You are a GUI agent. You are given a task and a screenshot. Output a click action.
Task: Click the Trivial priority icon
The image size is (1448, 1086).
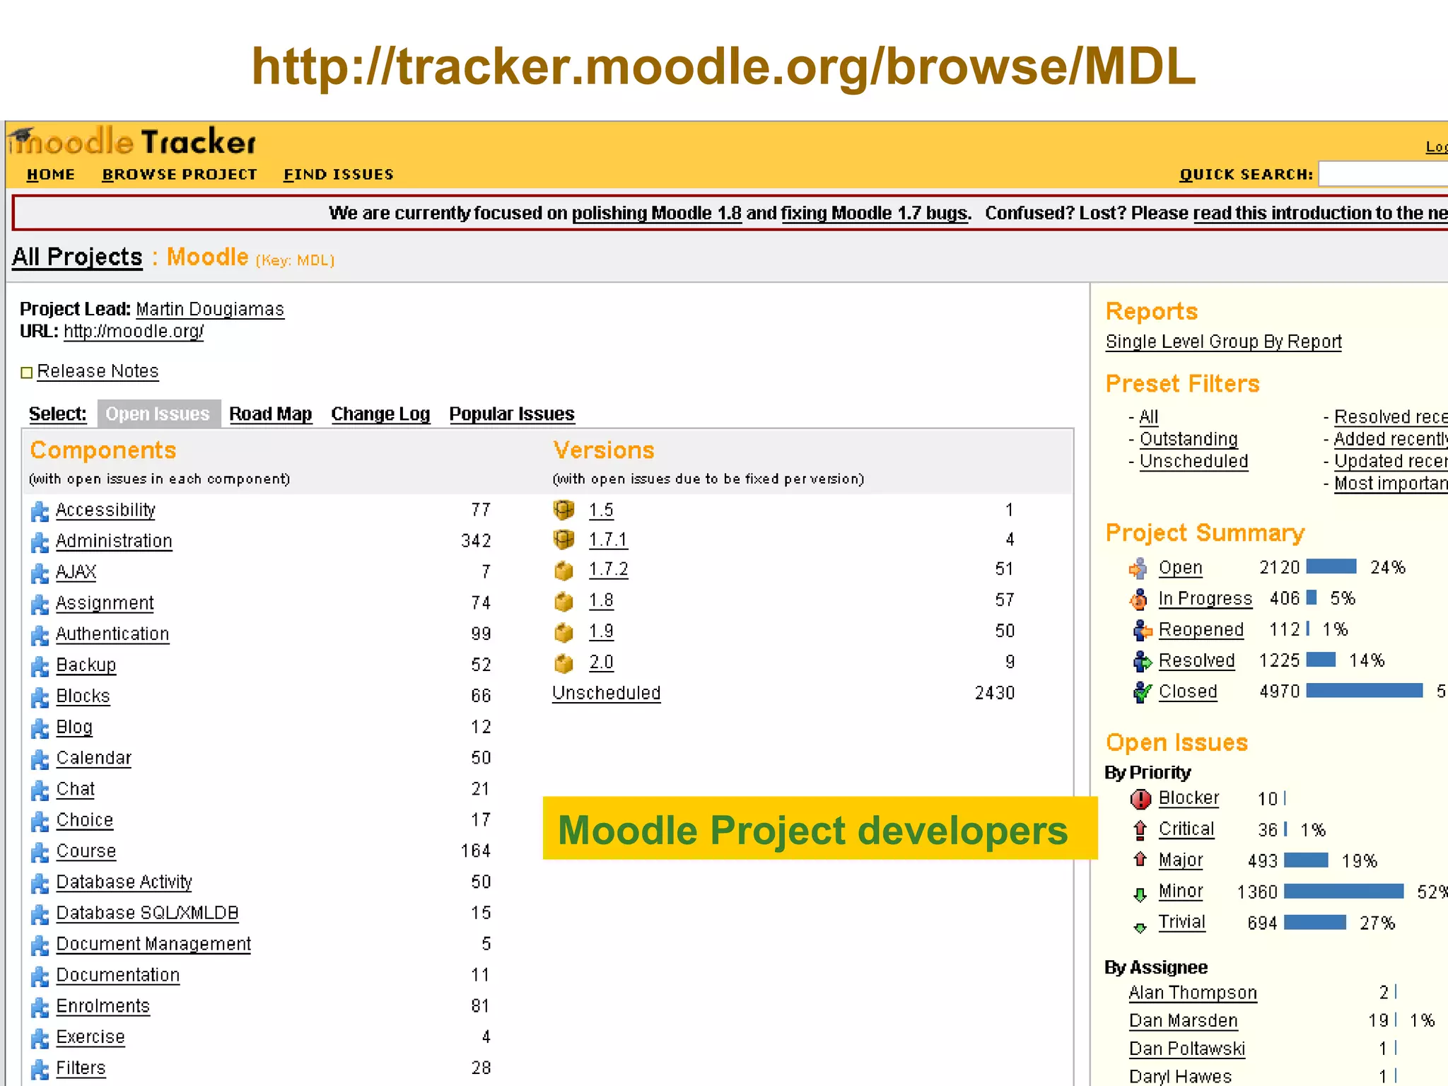click(x=1140, y=927)
